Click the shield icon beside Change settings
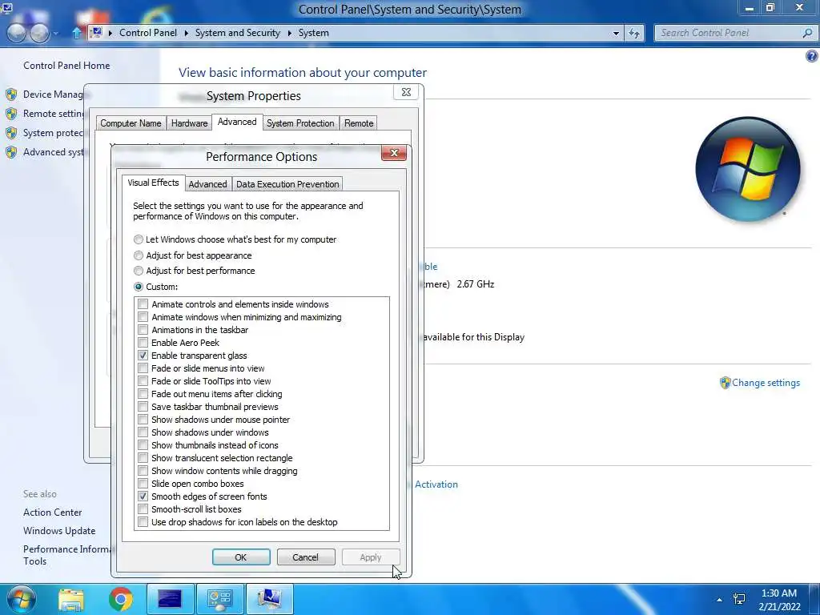This screenshot has height=615, width=820. (x=725, y=383)
